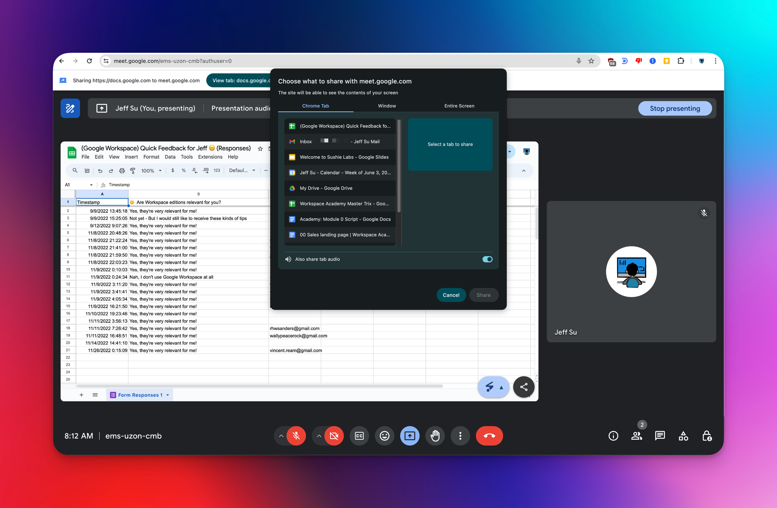Image resolution: width=777 pixels, height=508 pixels.
Task: Reload the Meet page
Action: (x=89, y=61)
